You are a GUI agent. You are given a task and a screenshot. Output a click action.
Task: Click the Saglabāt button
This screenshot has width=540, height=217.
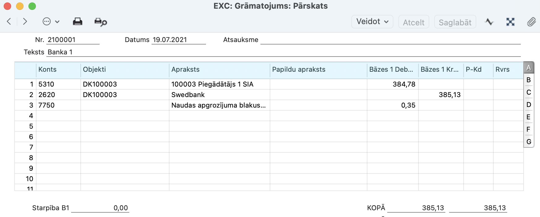tap(455, 22)
